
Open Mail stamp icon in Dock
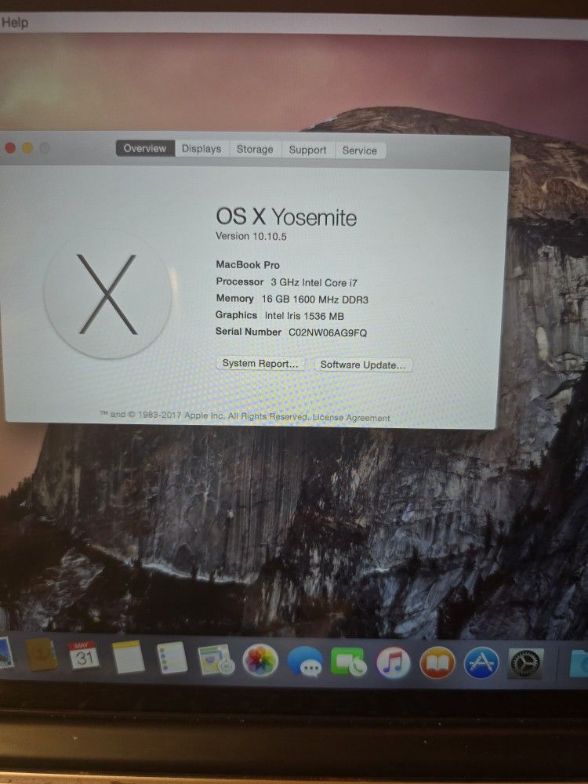point(6,653)
